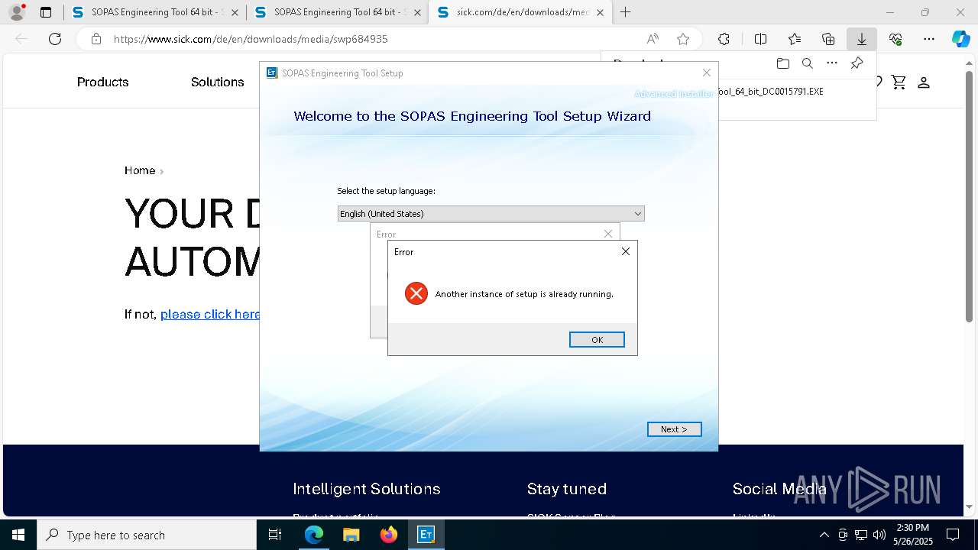Open the Solutions menu on sick.com
978x550 pixels.
(217, 82)
